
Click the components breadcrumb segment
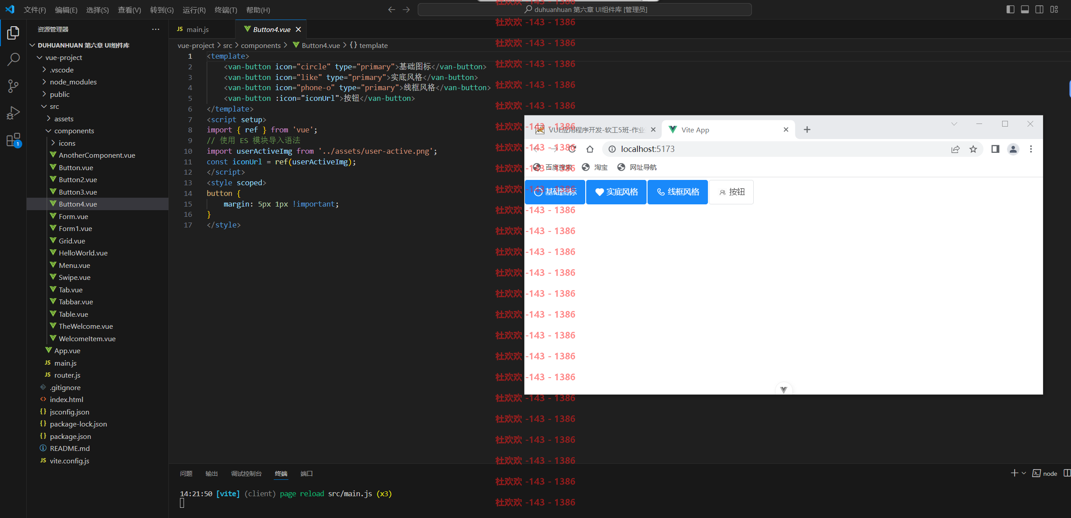[260, 45]
